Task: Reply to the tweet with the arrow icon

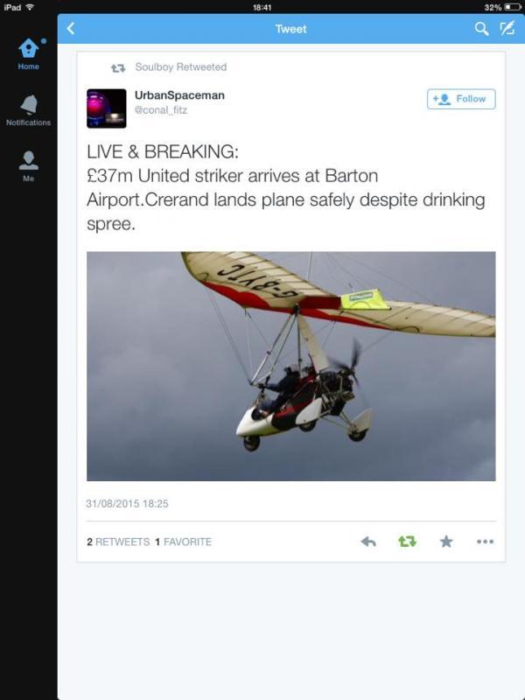Action: pyautogui.click(x=368, y=542)
